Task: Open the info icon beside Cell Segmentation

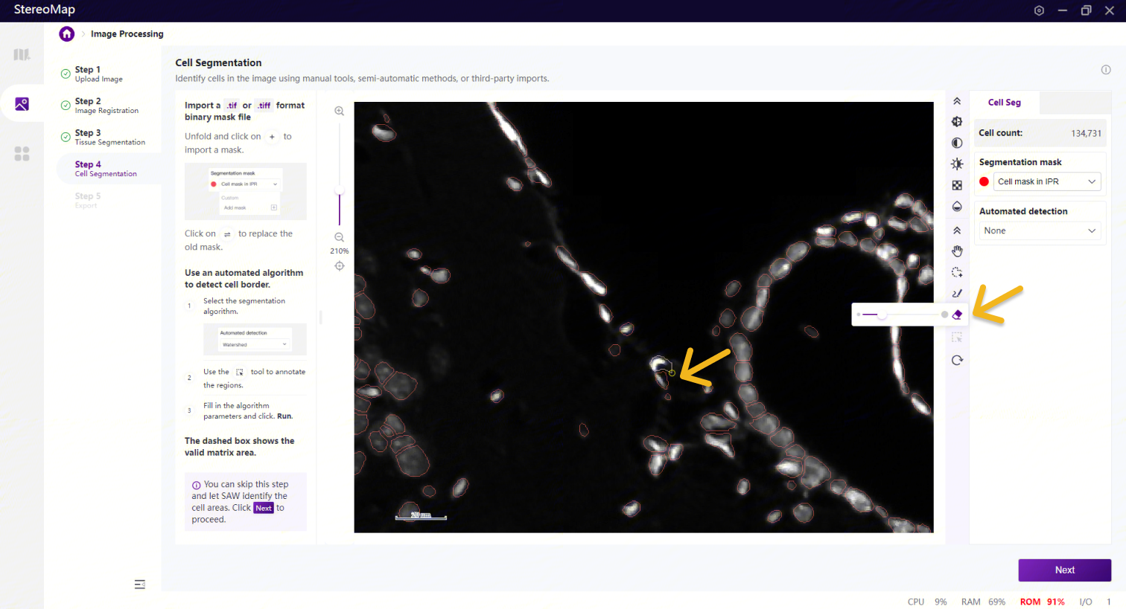Action: [x=1106, y=70]
